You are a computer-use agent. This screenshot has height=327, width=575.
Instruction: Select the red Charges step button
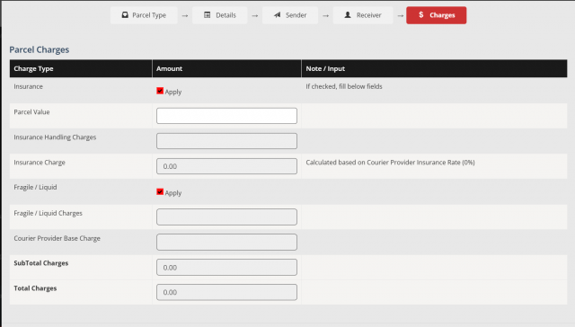click(x=437, y=15)
